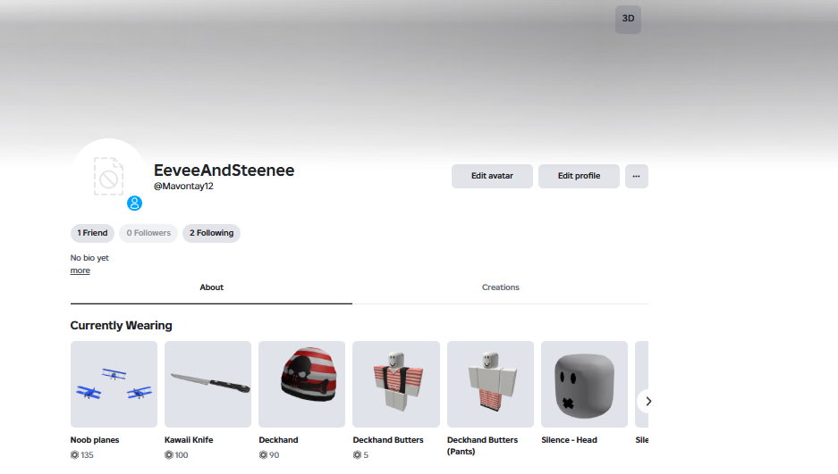Viewport: 838px width, 474px height.
Task: Open the three-dots more options menu
Action: coord(637,176)
